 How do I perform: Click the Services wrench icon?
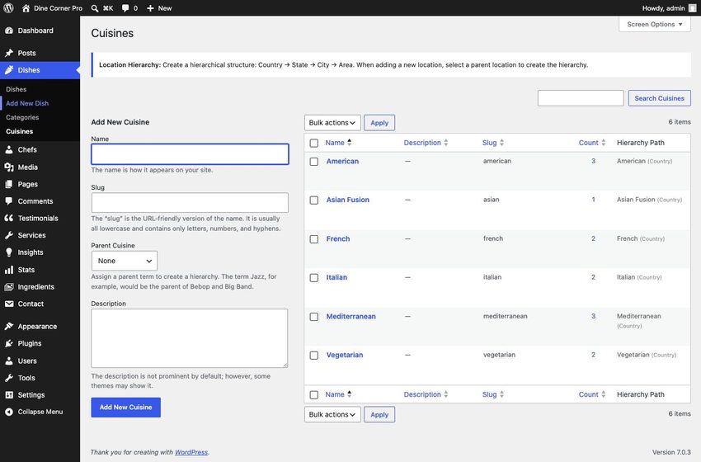[x=9, y=235]
